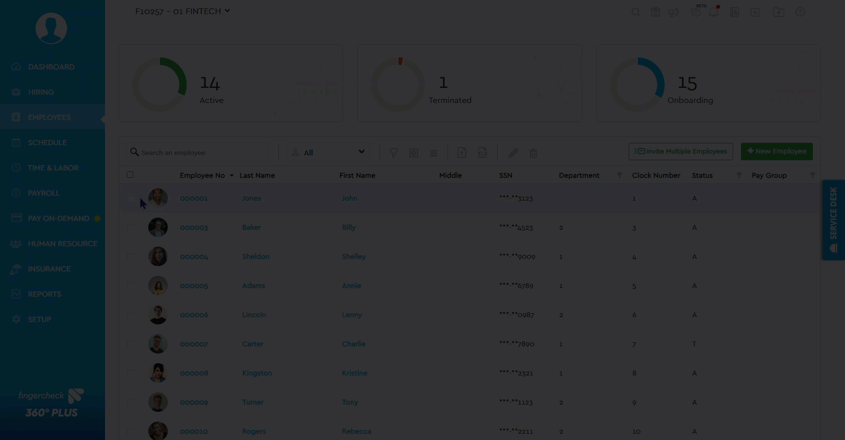The width and height of the screenshot is (845, 440).
Task: Open the notifications bell
Action: (x=714, y=12)
